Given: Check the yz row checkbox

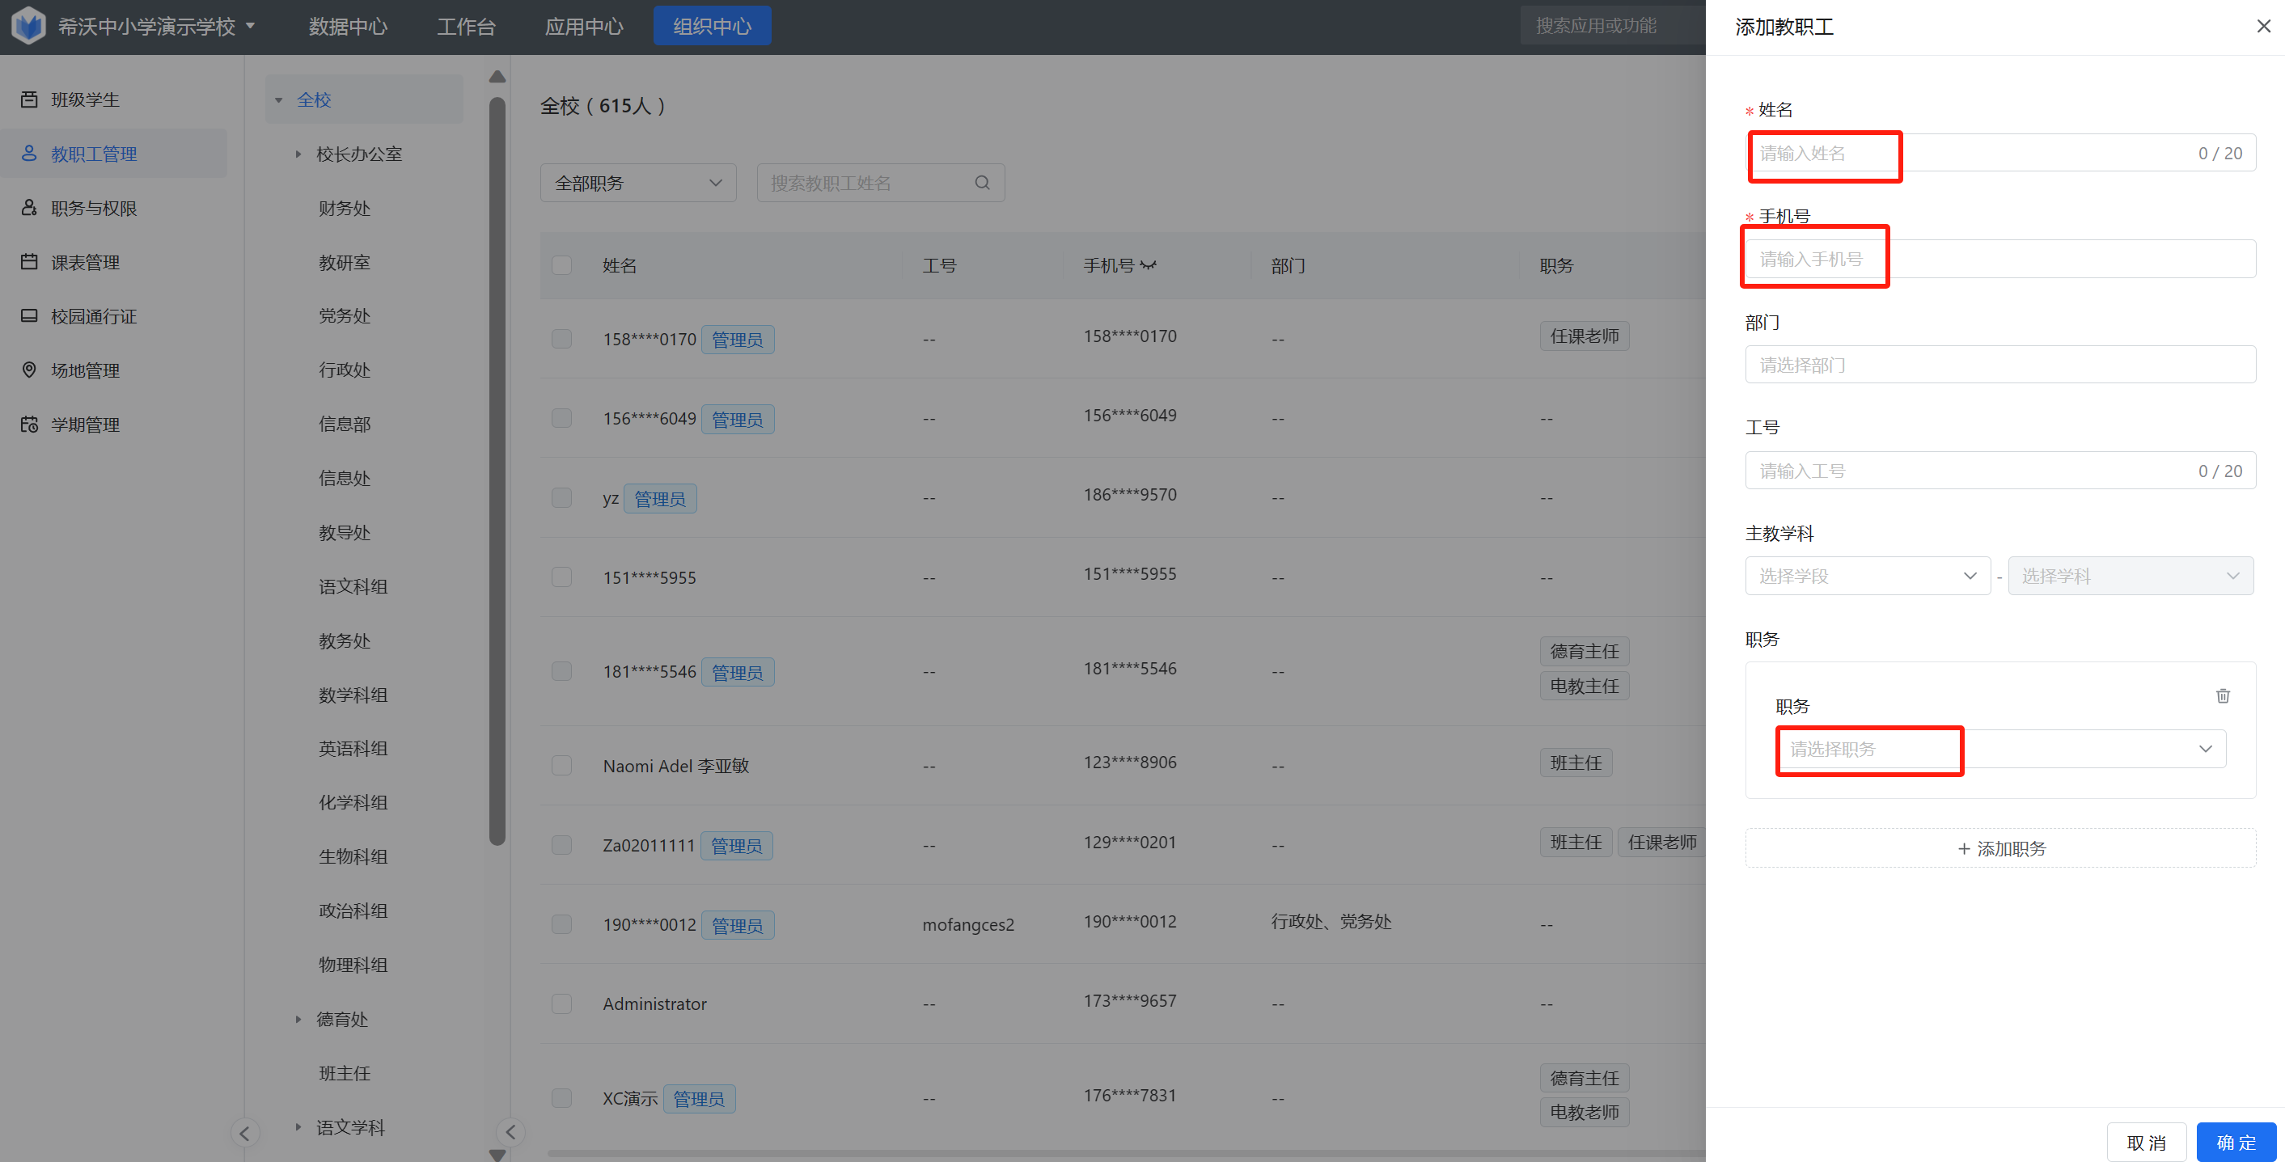Looking at the screenshot, I should click(561, 497).
